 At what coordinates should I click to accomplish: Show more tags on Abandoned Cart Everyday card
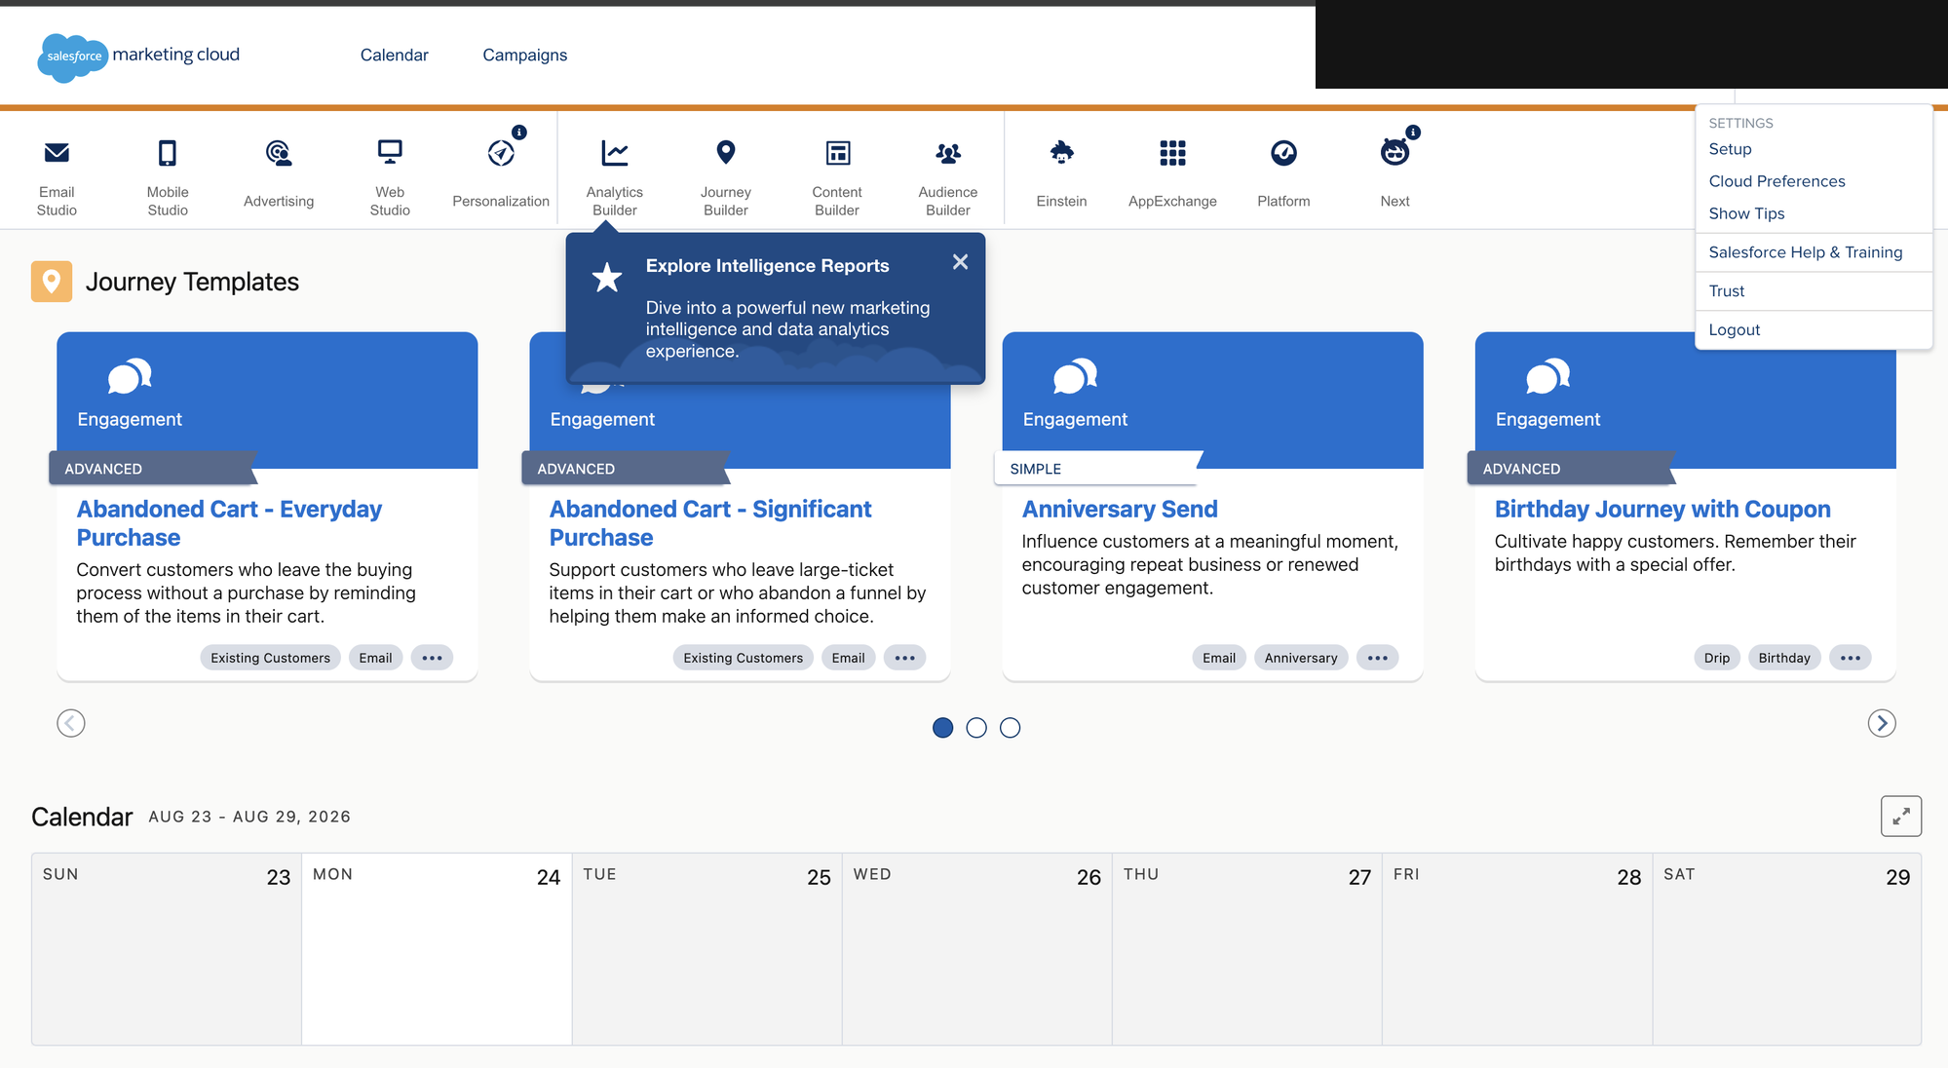433,658
